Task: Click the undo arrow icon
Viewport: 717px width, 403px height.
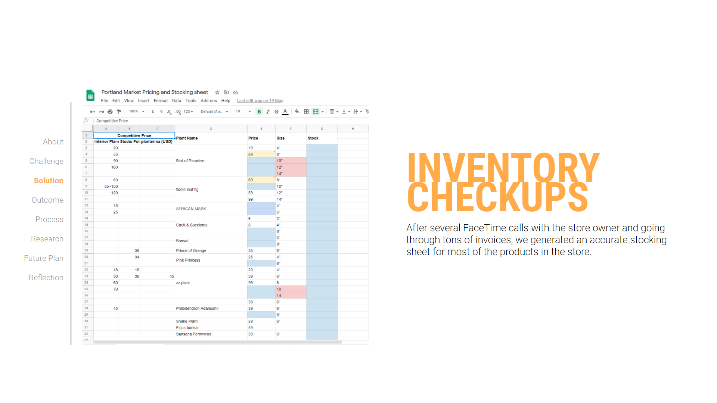Action: click(x=92, y=112)
